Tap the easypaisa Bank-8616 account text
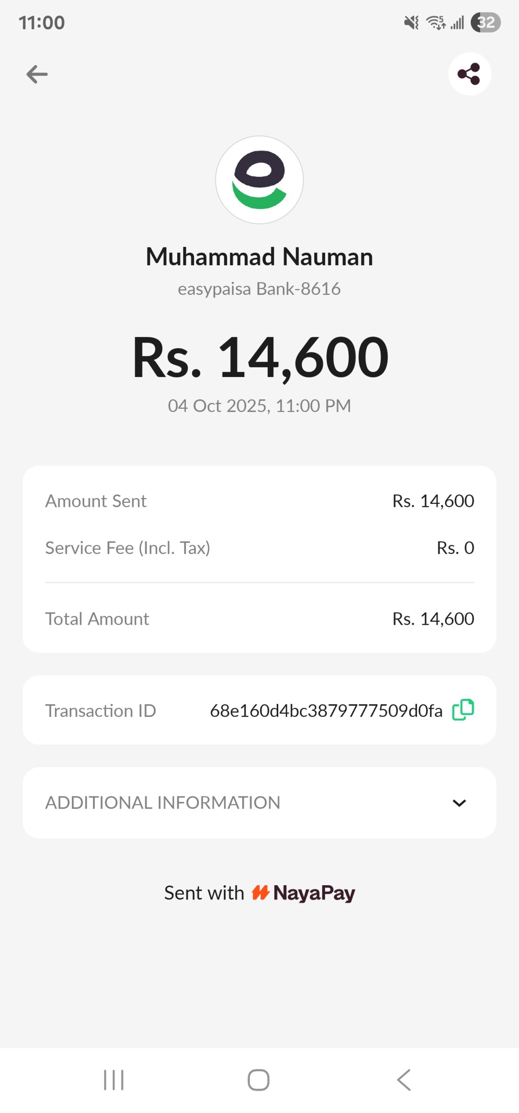The height and width of the screenshot is (1113, 519). (x=259, y=289)
